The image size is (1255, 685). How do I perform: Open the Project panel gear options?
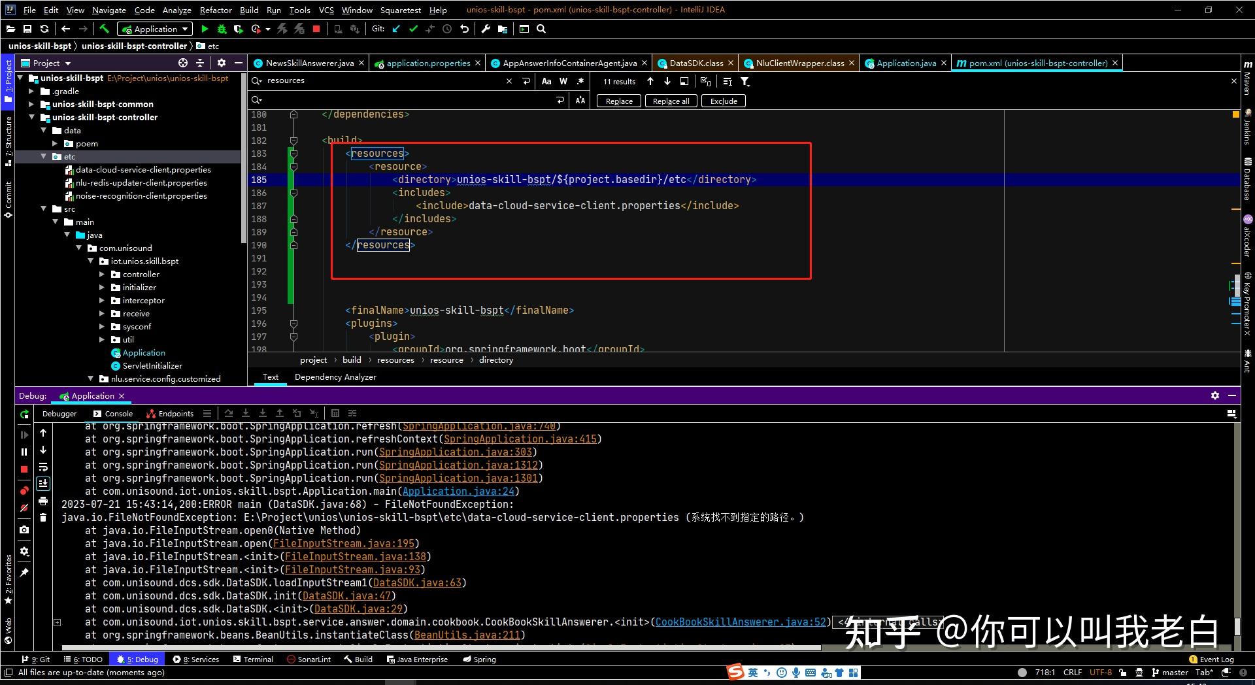[222, 63]
